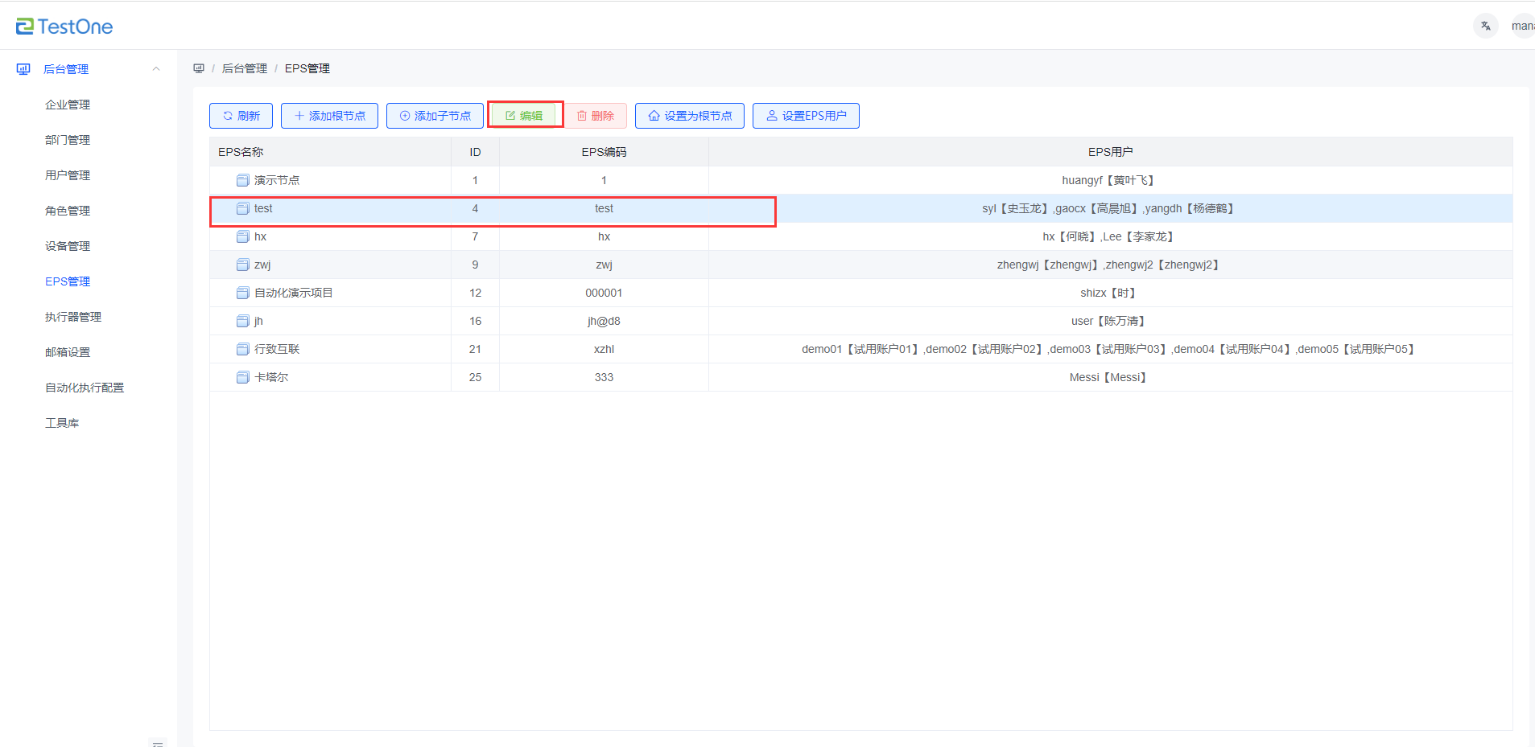The height and width of the screenshot is (747, 1535).
Task: Click the TestOne logo
Action: tap(64, 27)
